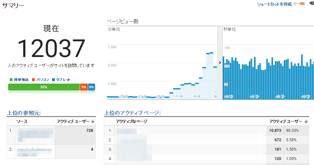The width and height of the screenshot is (314, 165).
Task: Click the first referral source with 728 users
Action: pyautogui.click(x=35, y=135)
